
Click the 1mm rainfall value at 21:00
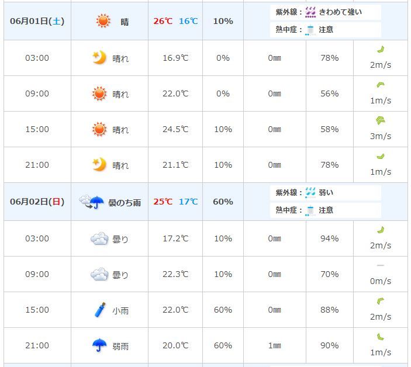point(274,345)
